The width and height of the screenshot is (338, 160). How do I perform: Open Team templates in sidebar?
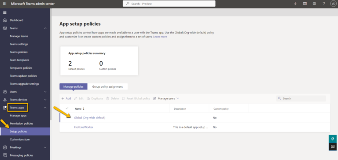(19, 60)
